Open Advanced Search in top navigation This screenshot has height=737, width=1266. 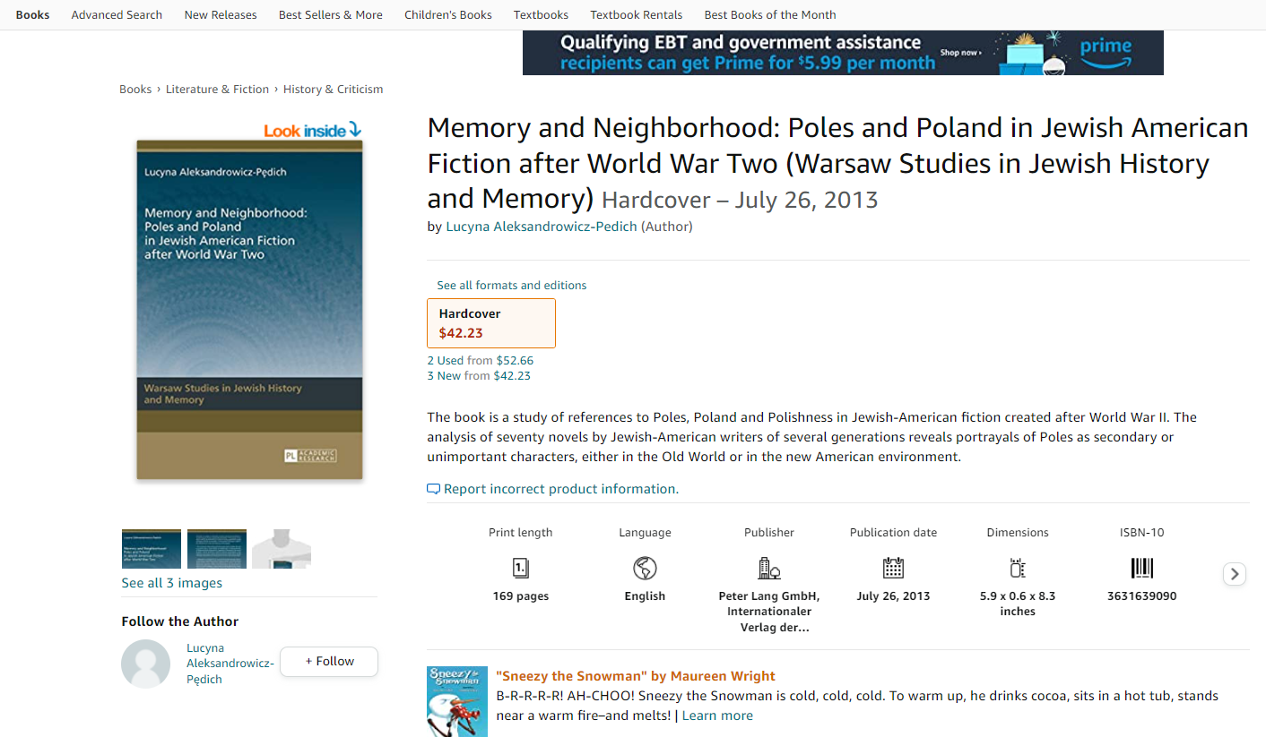[117, 14]
